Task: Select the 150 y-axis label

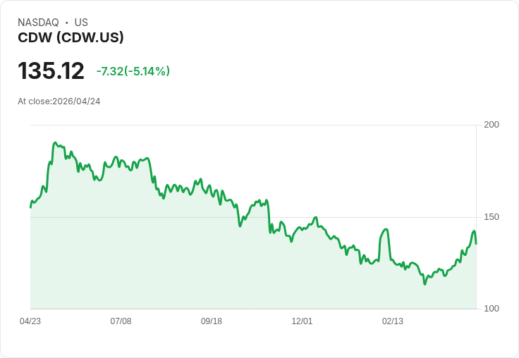Action: pyautogui.click(x=491, y=217)
